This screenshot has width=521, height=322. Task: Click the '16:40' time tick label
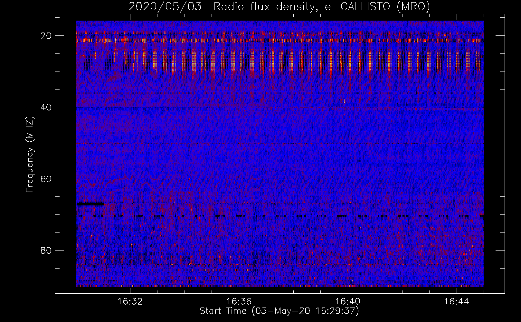point(348,302)
